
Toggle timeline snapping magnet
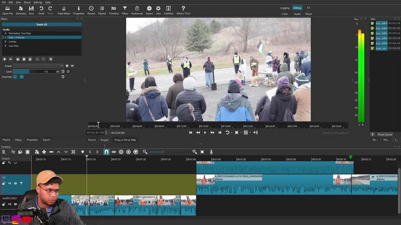tap(107, 152)
